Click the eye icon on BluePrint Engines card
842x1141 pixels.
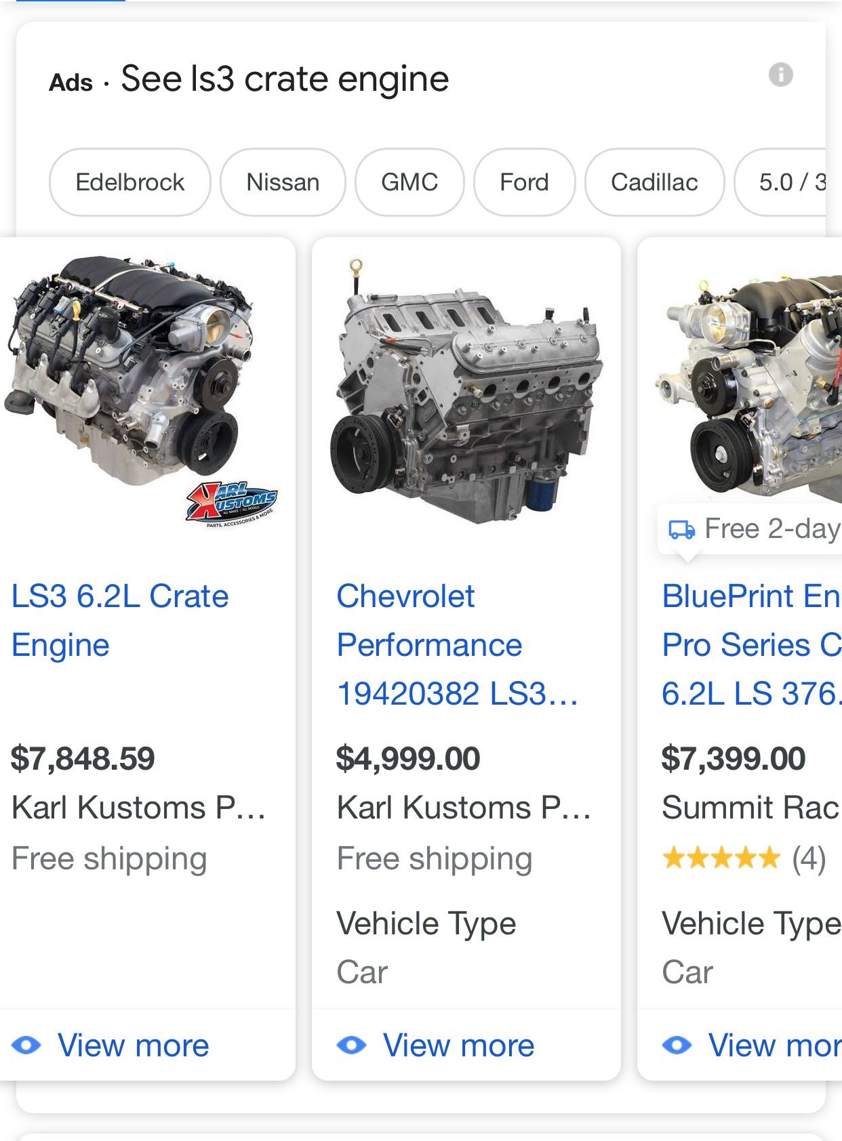click(677, 1045)
